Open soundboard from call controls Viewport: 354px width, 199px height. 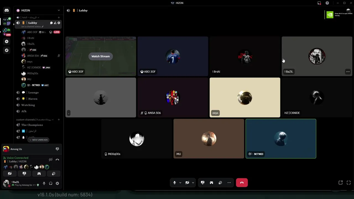220,183
